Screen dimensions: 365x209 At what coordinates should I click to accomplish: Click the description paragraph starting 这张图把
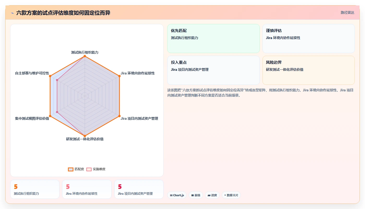tap(260, 93)
